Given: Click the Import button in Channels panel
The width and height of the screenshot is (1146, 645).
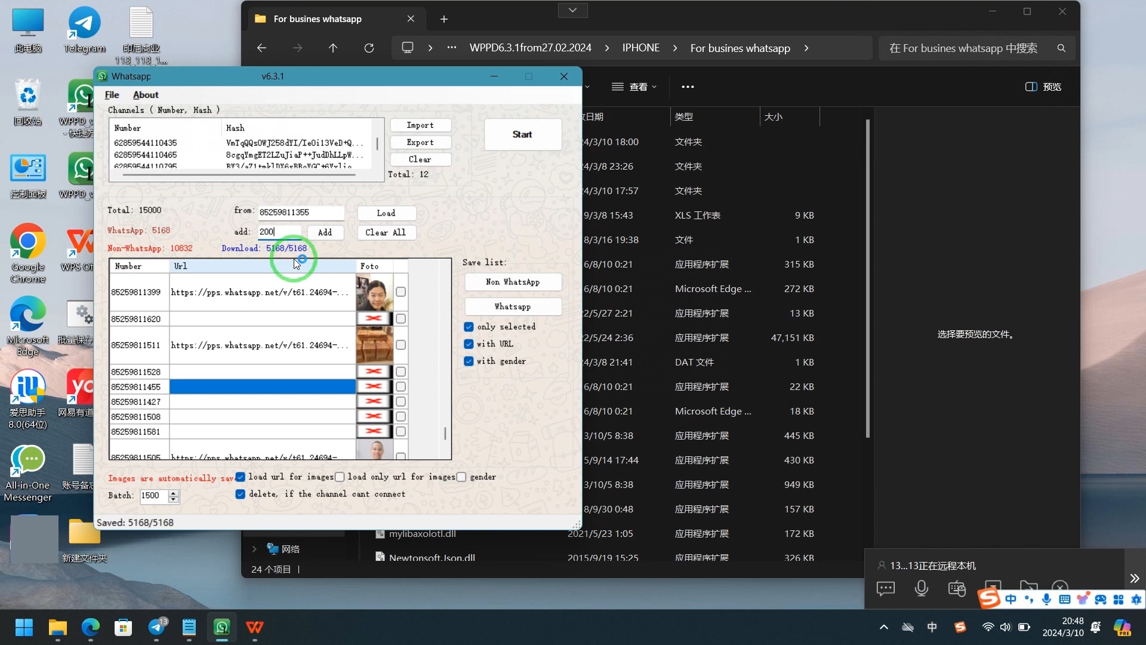Looking at the screenshot, I should [x=420, y=125].
